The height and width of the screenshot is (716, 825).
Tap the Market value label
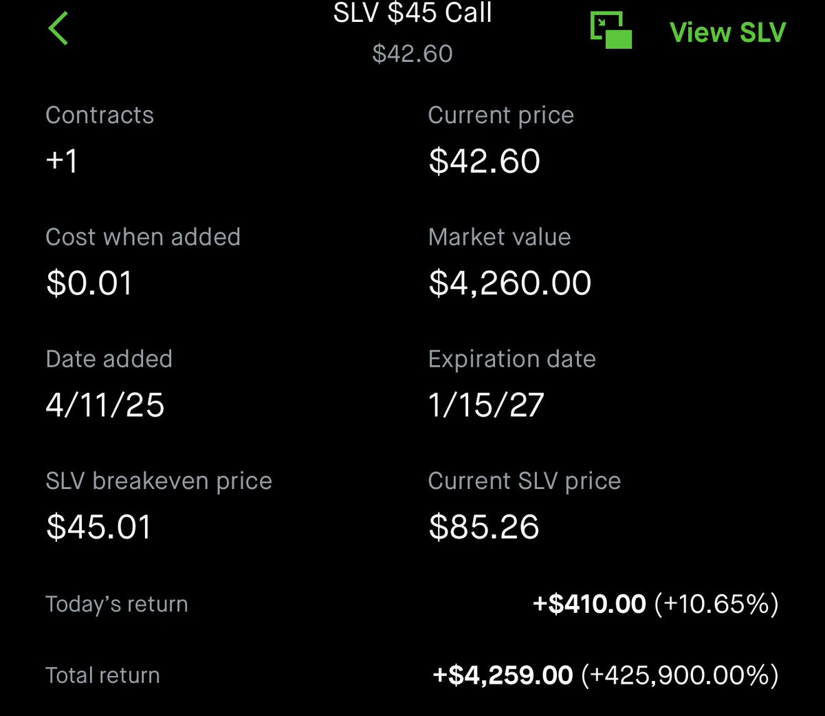pyautogui.click(x=500, y=237)
